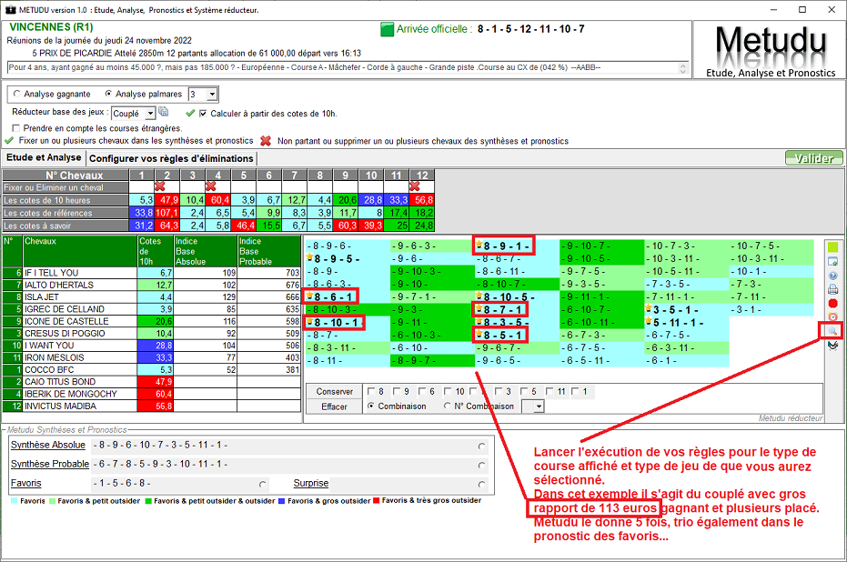Open help via the blue question mark icon
Viewport: 847px width, 562px height.
(x=832, y=276)
